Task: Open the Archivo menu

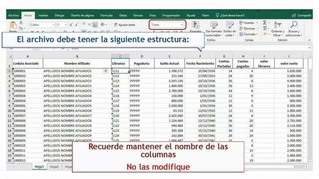Action: click(x=13, y=15)
